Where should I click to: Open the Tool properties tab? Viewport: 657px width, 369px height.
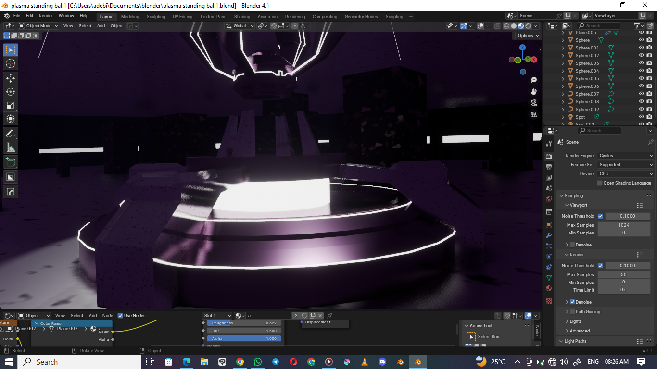pyautogui.click(x=549, y=143)
